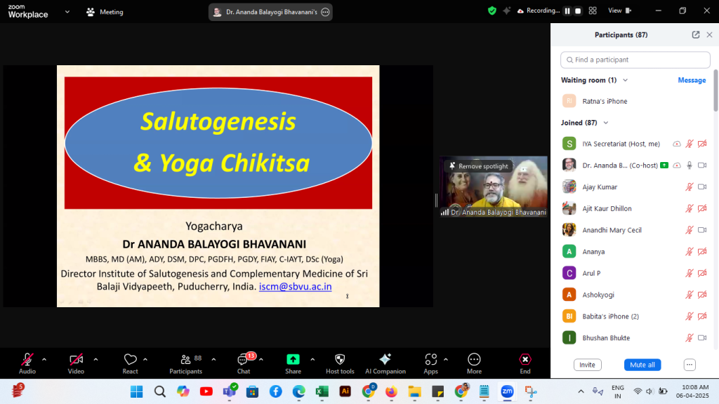
Task: Launch the AI Companion sparkle icon
Action: 385,360
